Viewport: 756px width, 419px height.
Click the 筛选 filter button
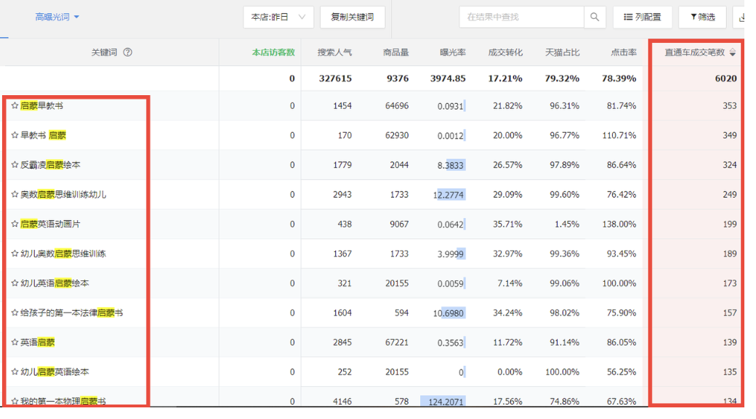click(x=702, y=17)
